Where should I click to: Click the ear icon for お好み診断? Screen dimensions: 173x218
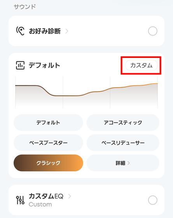[20, 31]
